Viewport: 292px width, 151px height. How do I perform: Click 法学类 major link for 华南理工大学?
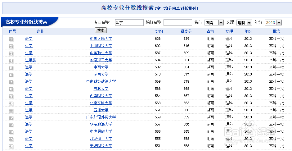pos(30,60)
